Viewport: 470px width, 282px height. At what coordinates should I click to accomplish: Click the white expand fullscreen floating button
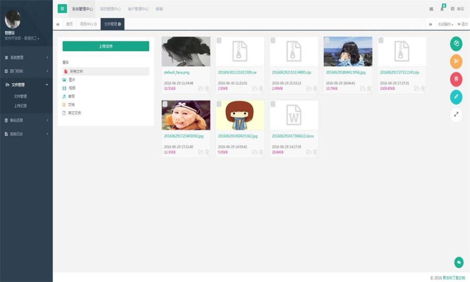tap(456, 114)
